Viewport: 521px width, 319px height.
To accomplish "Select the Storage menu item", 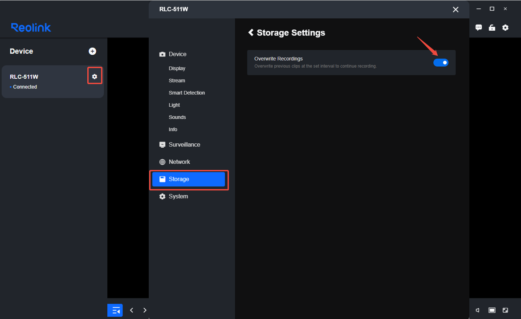I will [188, 179].
